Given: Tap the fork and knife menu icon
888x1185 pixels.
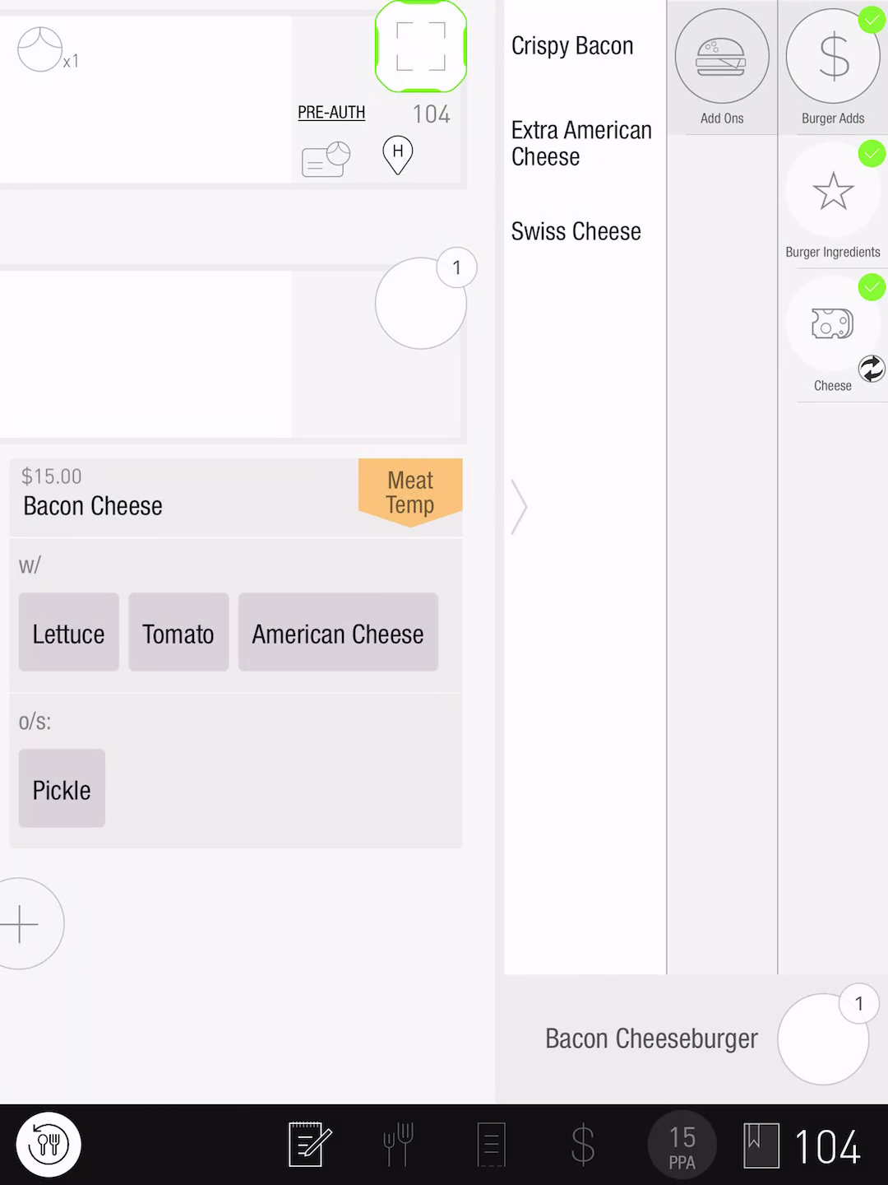Looking at the screenshot, I should tap(399, 1144).
